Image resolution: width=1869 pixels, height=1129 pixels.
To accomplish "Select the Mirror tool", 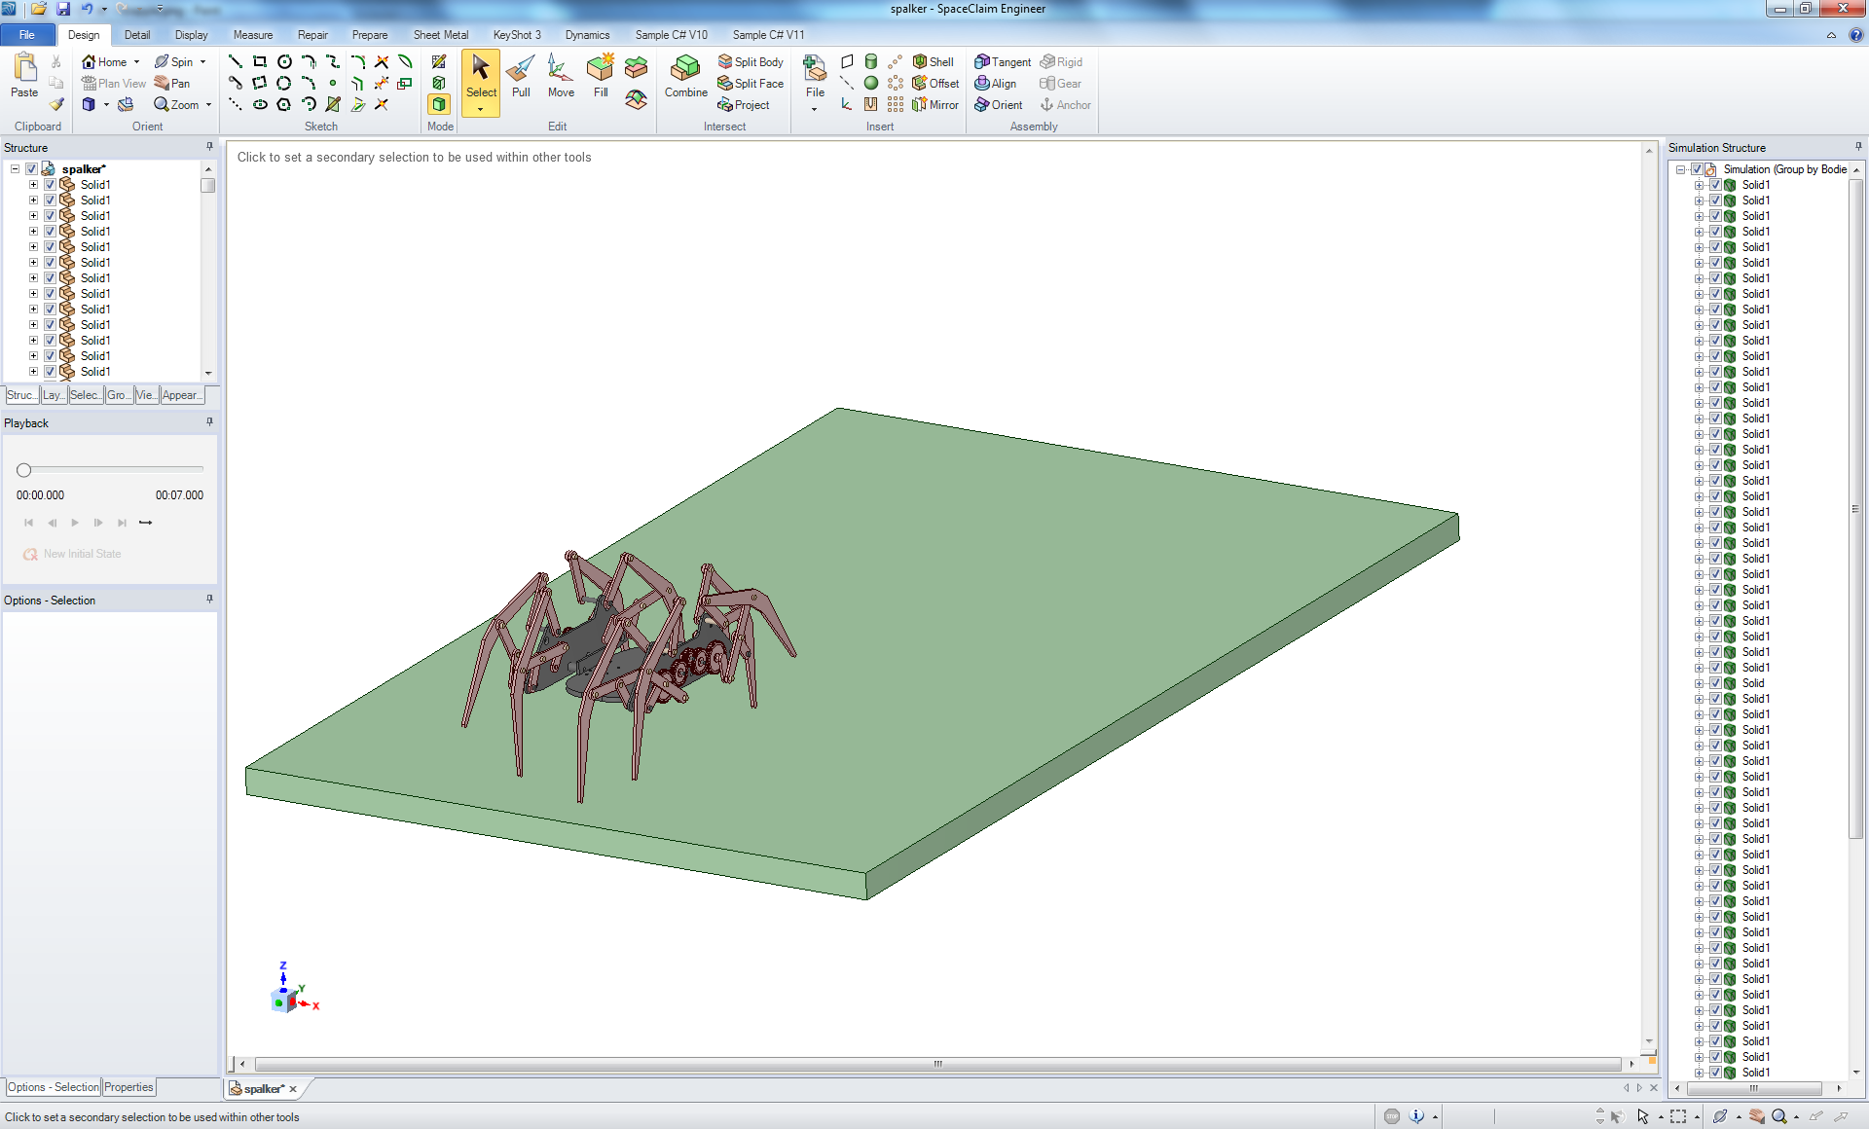I will pos(935,104).
